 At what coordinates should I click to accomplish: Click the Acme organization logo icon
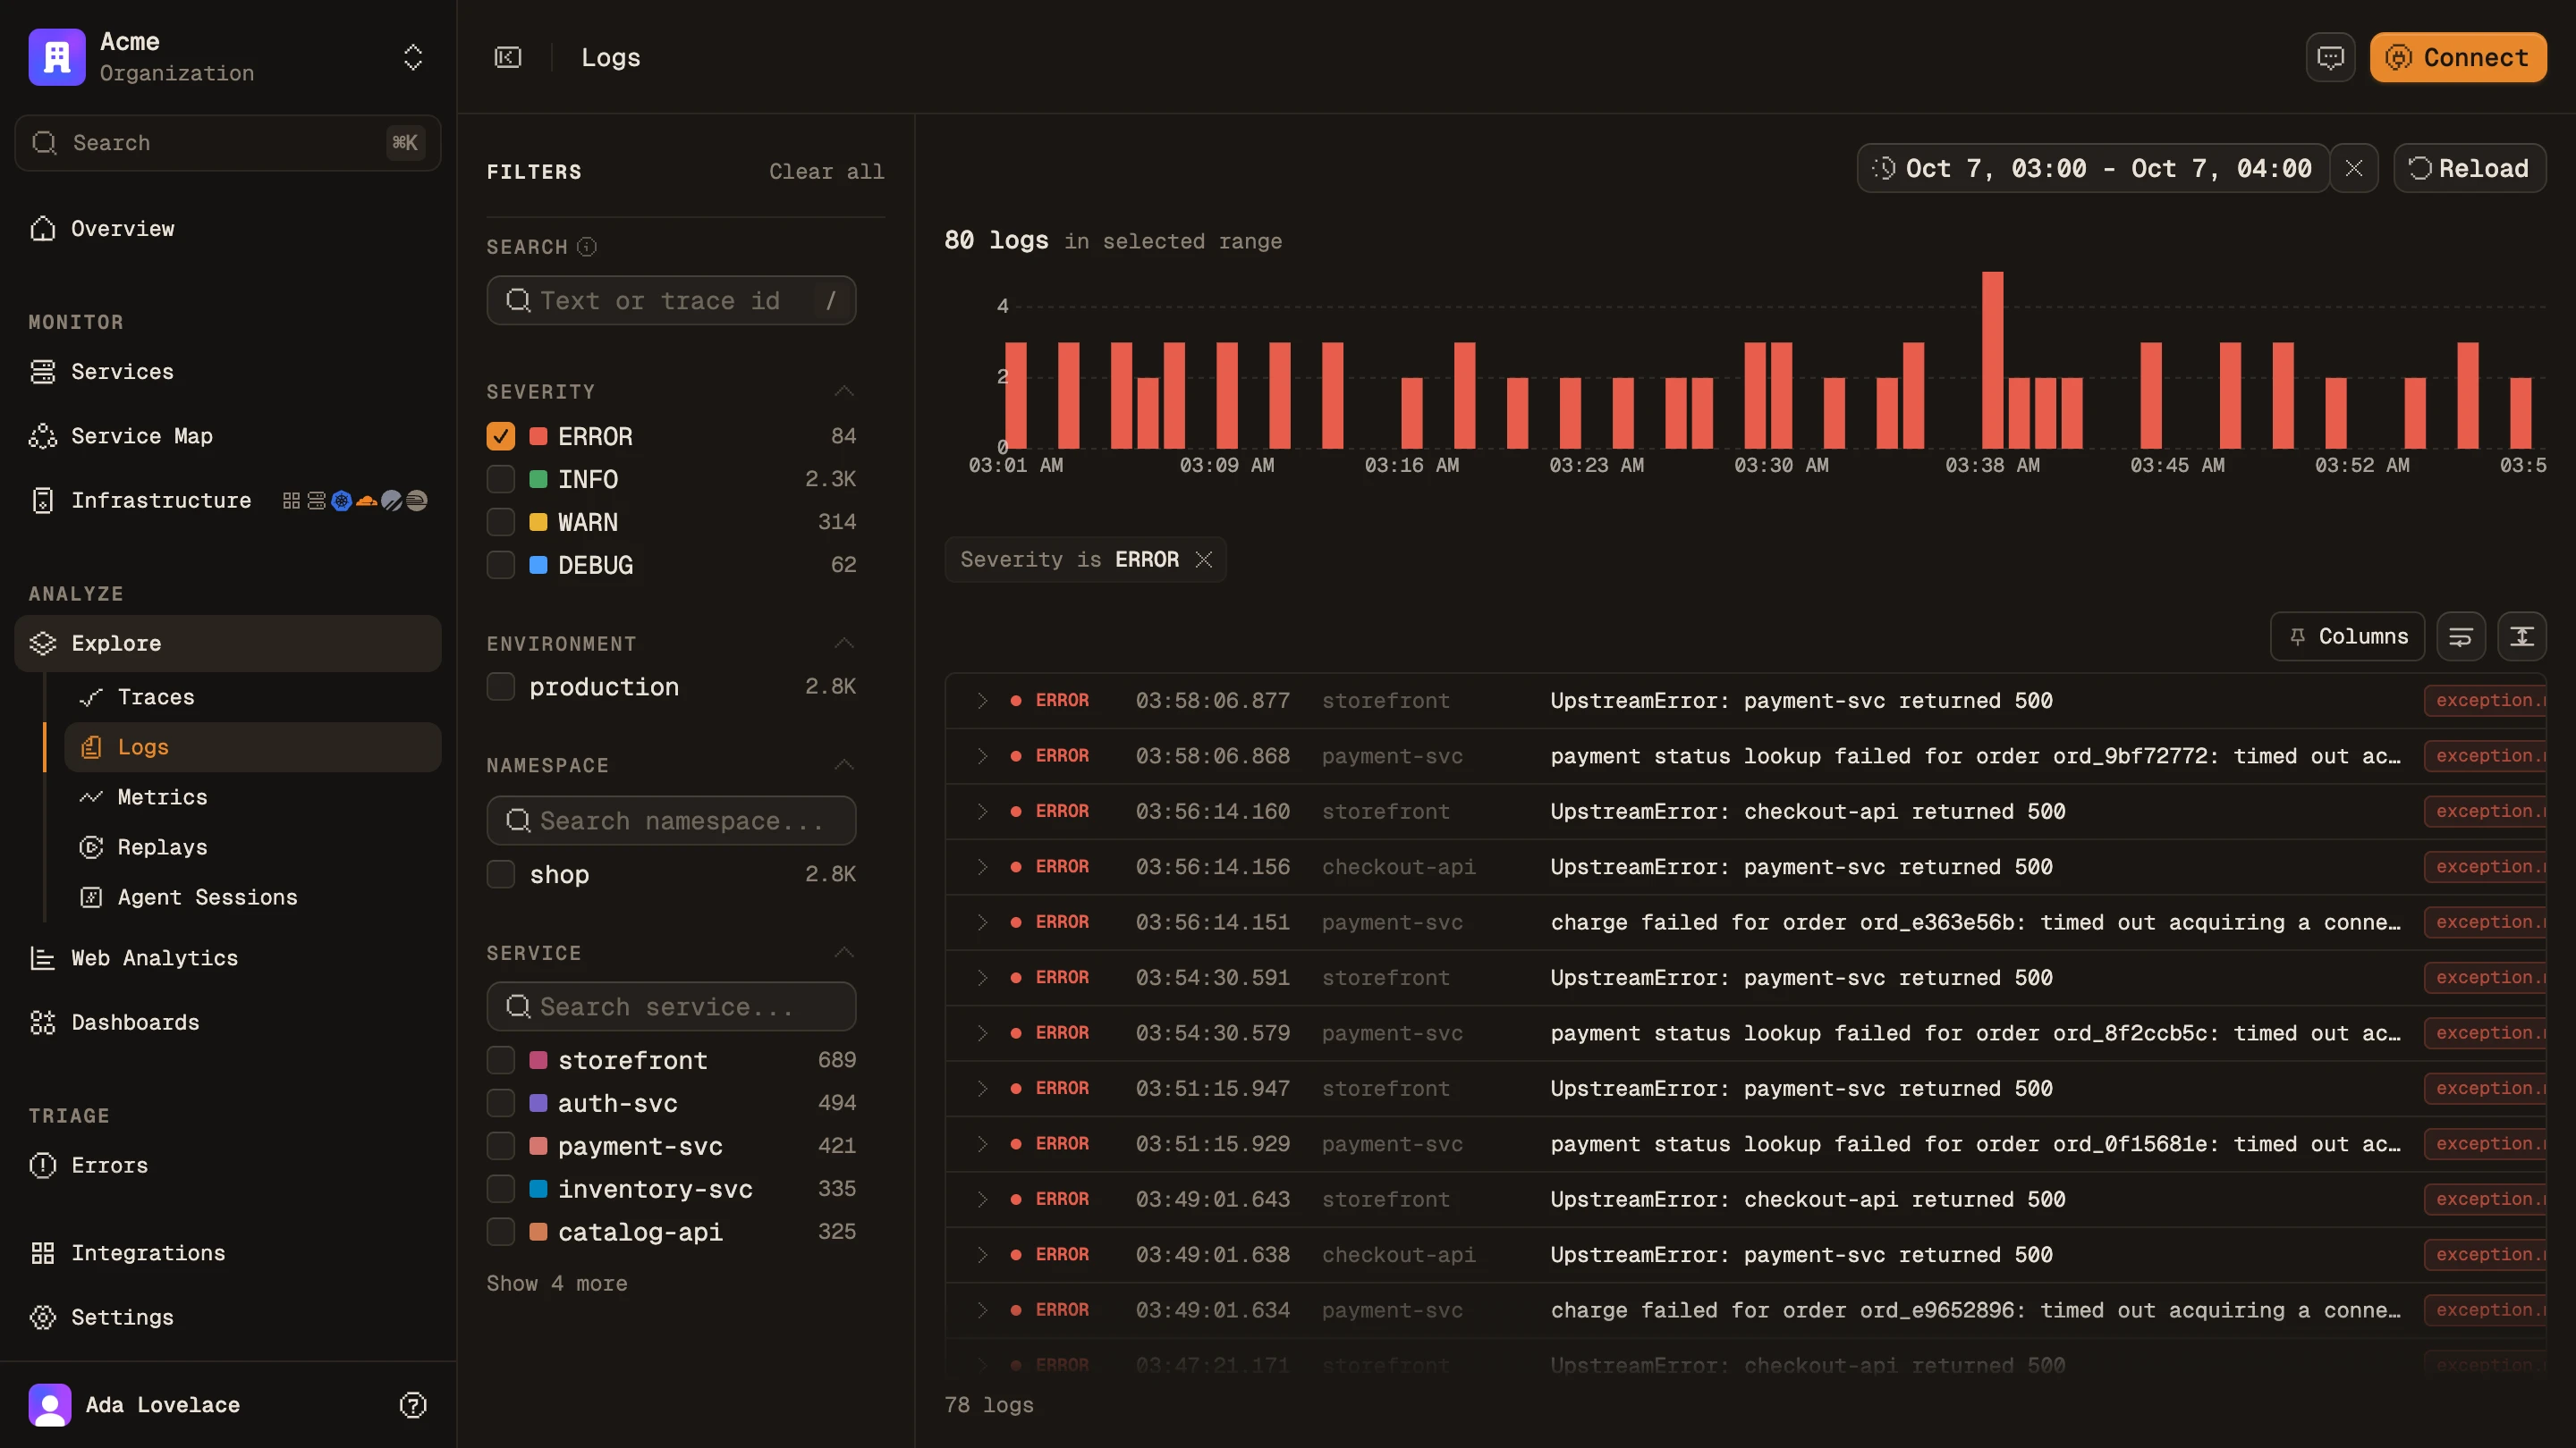click(x=57, y=57)
